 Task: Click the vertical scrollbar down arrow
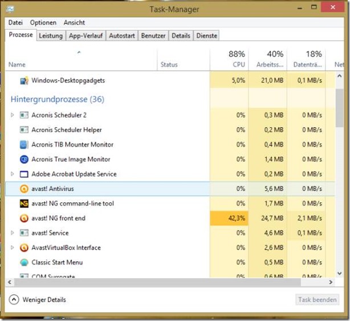pos(340,274)
